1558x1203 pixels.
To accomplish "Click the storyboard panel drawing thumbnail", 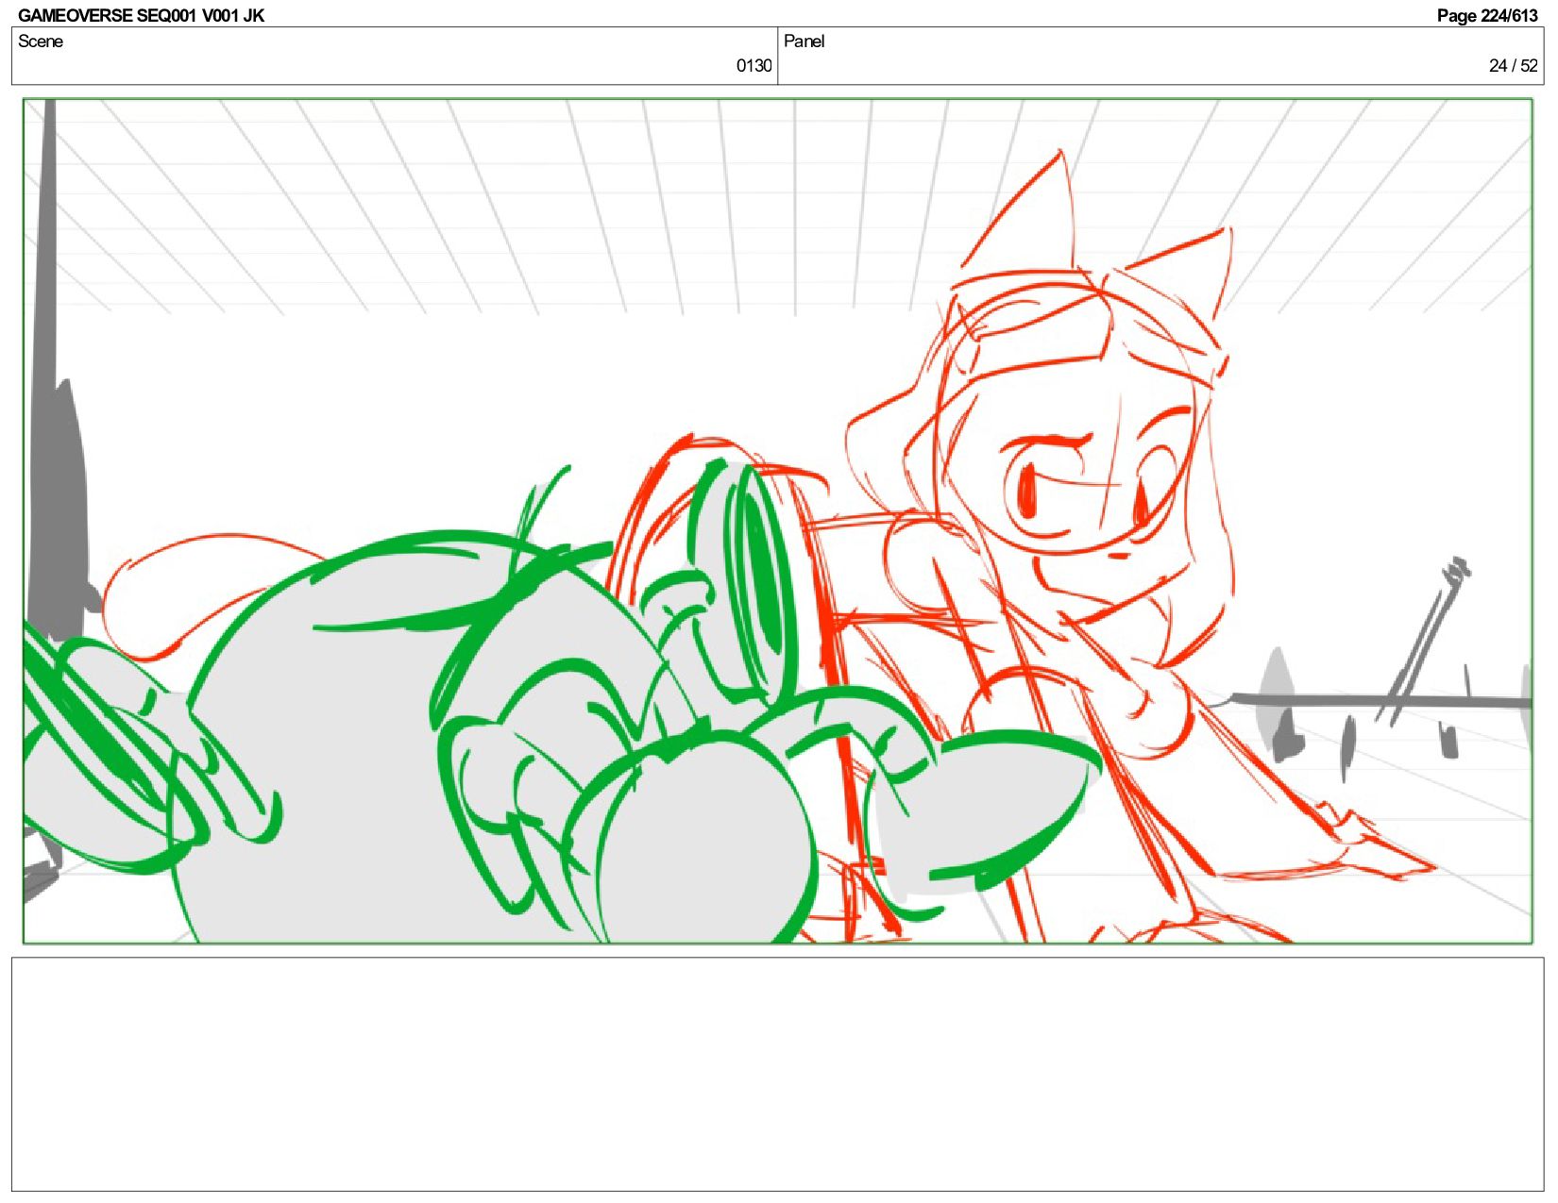I will coord(777,521).
